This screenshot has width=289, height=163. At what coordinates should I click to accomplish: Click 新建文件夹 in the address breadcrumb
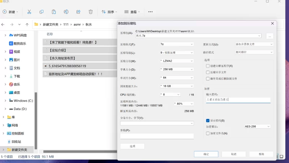tap(51, 25)
